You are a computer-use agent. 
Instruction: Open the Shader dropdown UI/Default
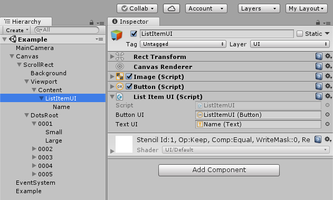[x=246, y=150]
